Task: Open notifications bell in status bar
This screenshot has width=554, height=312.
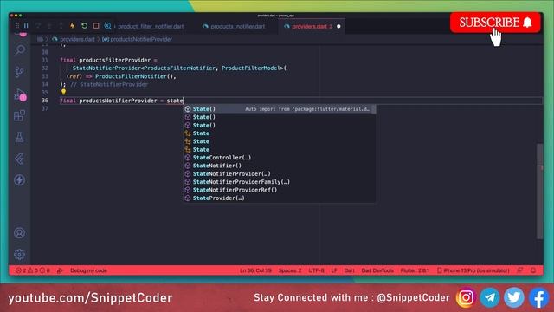Action: 533,270
